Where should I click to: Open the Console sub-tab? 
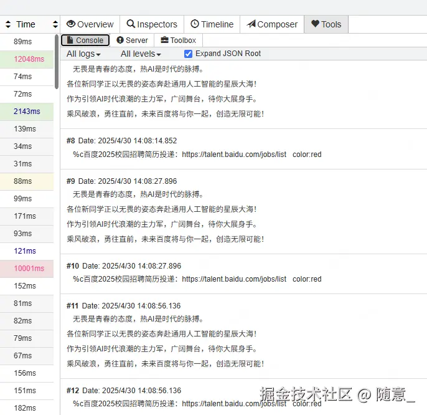point(85,40)
